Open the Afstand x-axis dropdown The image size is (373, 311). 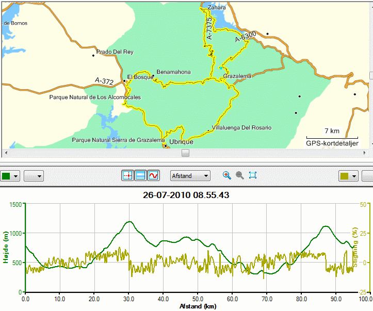(x=190, y=176)
